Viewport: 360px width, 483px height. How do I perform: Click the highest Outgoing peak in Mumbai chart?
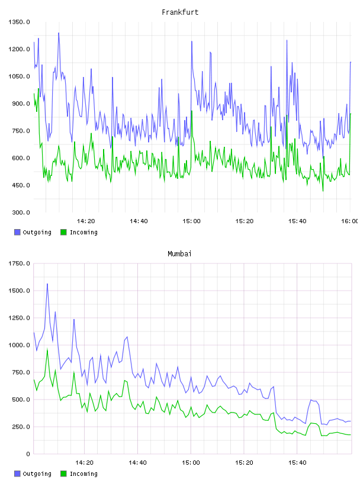pyautogui.click(x=47, y=284)
